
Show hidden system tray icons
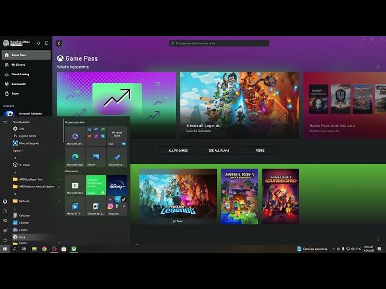(x=334, y=249)
